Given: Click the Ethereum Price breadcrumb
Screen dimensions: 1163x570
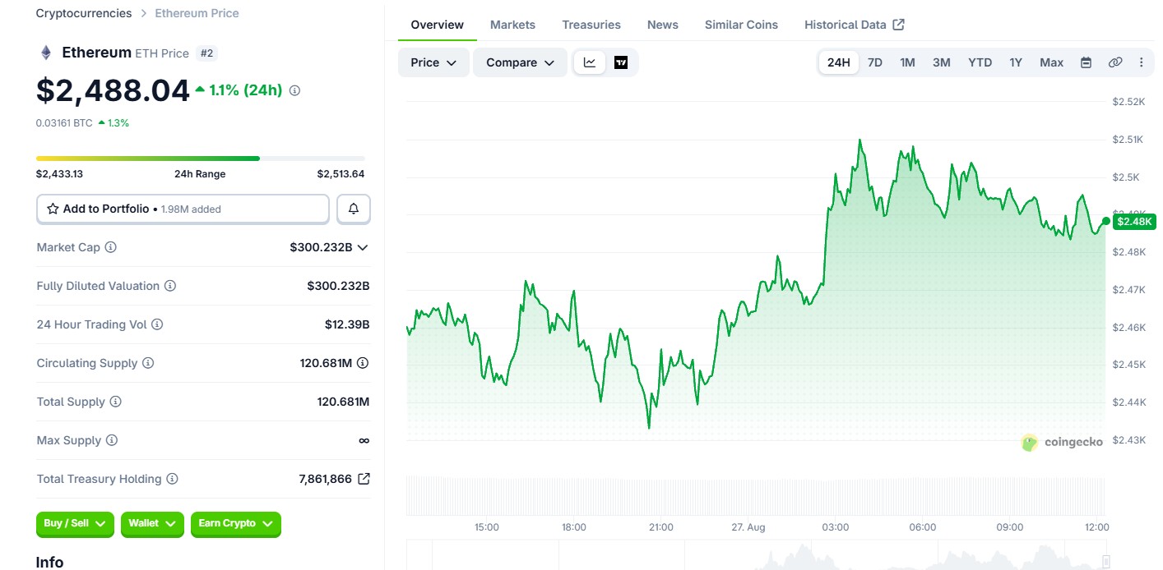Looking at the screenshot, I should [197, 13].
